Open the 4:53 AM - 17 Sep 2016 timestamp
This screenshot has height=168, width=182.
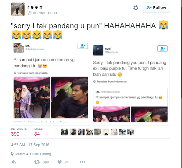click(x=30, y=145)
